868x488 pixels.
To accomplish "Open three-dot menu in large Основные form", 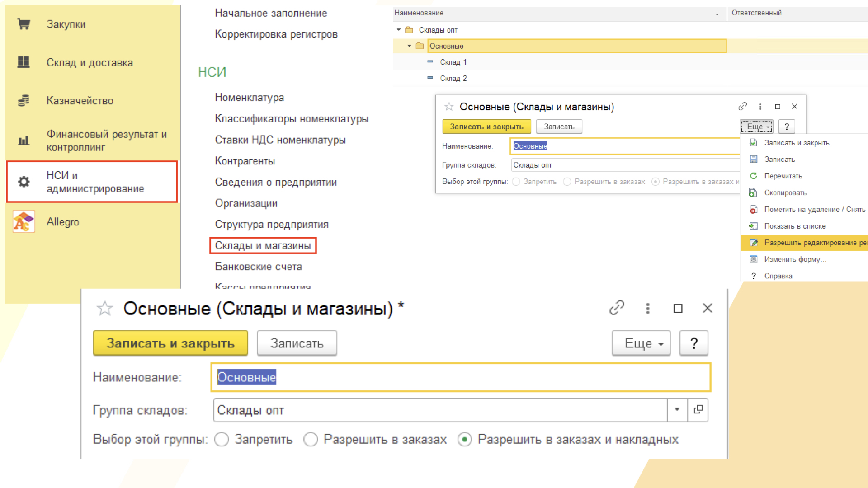I will click(648, 308).
